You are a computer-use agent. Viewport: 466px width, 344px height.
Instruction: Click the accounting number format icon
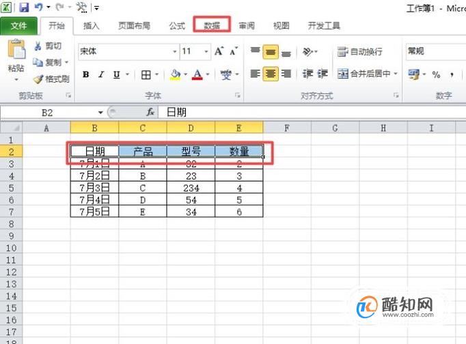414,74
